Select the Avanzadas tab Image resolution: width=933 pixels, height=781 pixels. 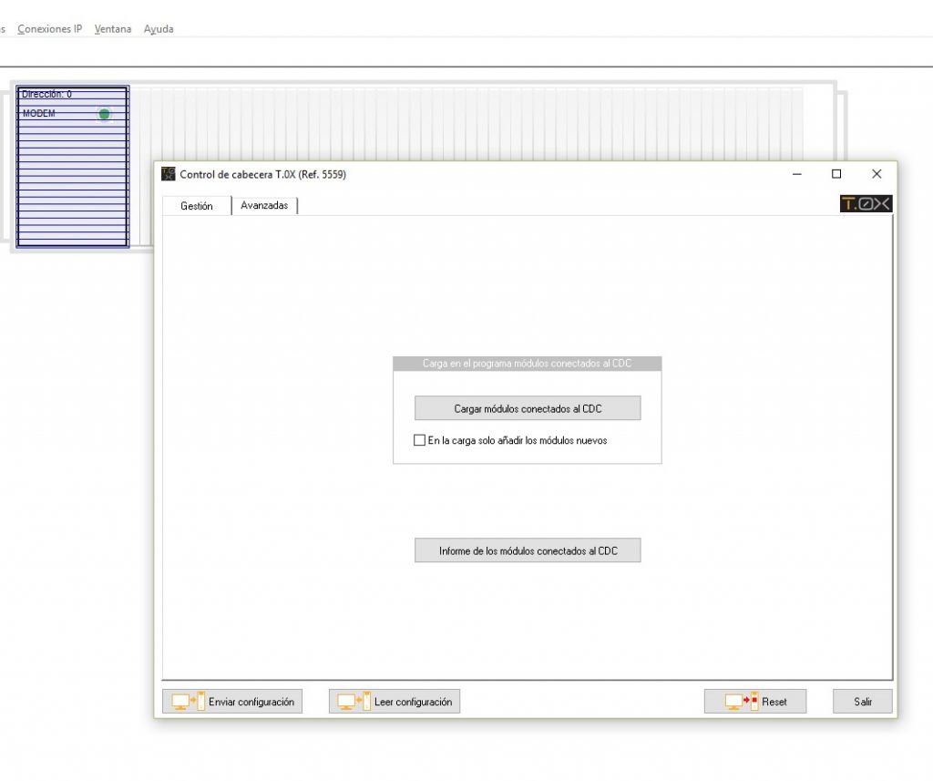[264, 205]
